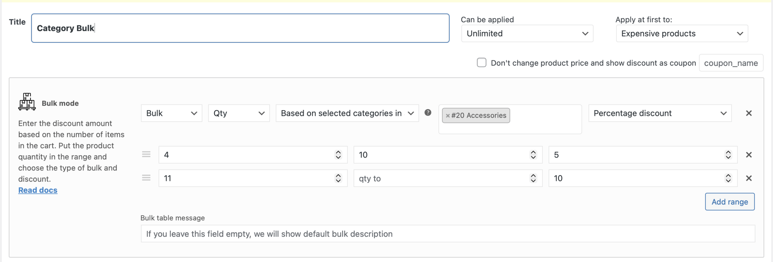This screenshot has width=773, height=262.
Task: Remove the 4 to 10 quantity range row
Action: pos(749,155)
